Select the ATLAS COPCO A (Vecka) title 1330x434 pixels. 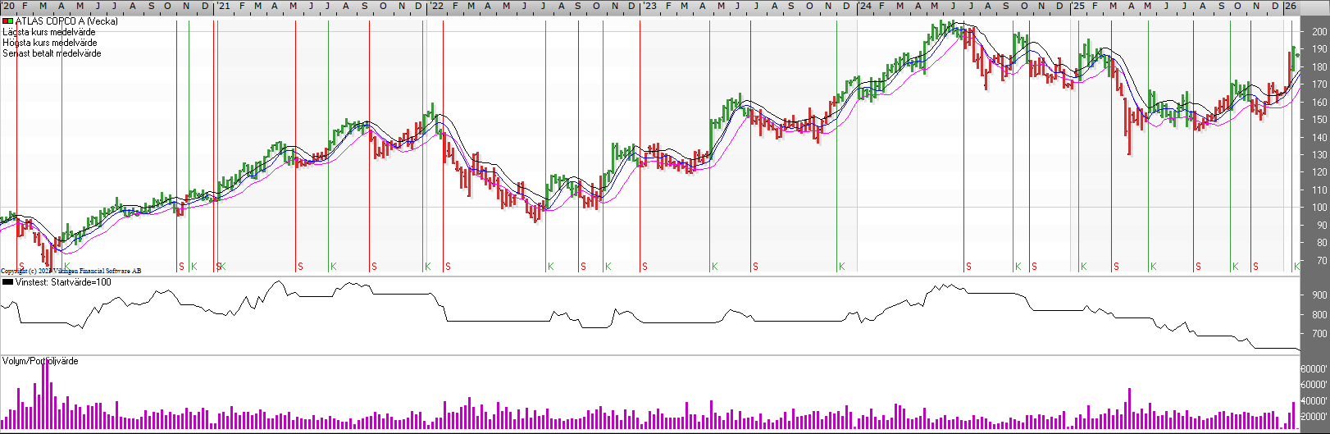tap(66, 21)
